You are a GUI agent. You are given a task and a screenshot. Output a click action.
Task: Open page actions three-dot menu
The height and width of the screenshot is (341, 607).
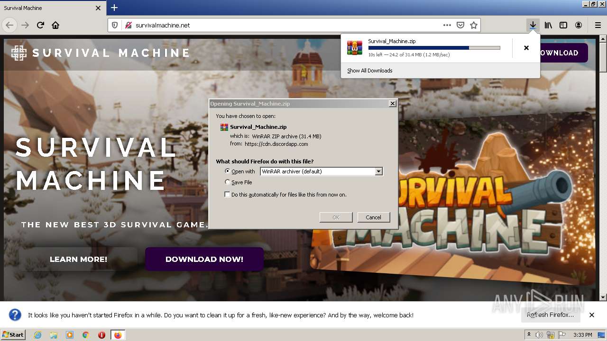(447, 25)
